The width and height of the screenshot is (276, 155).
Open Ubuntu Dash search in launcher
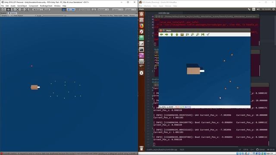coord(141,14)
